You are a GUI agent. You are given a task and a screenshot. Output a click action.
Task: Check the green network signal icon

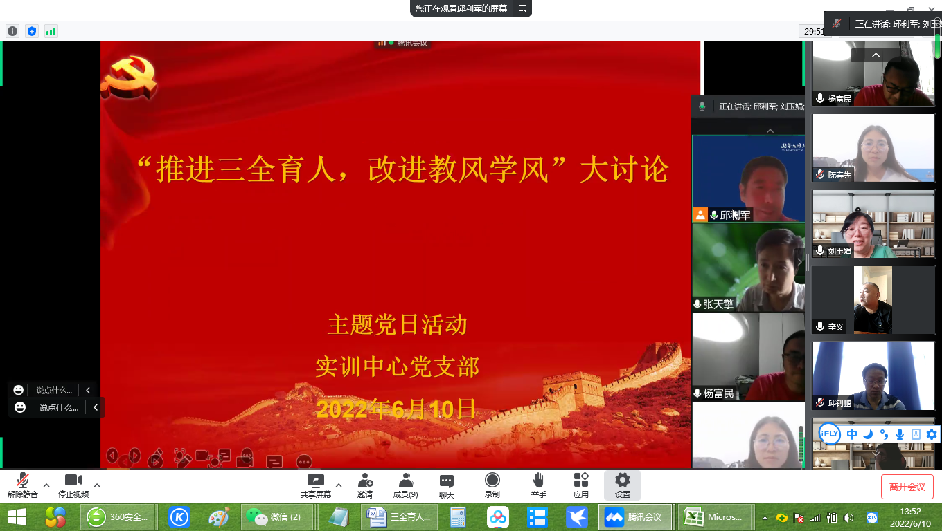(x=51, y=31)
